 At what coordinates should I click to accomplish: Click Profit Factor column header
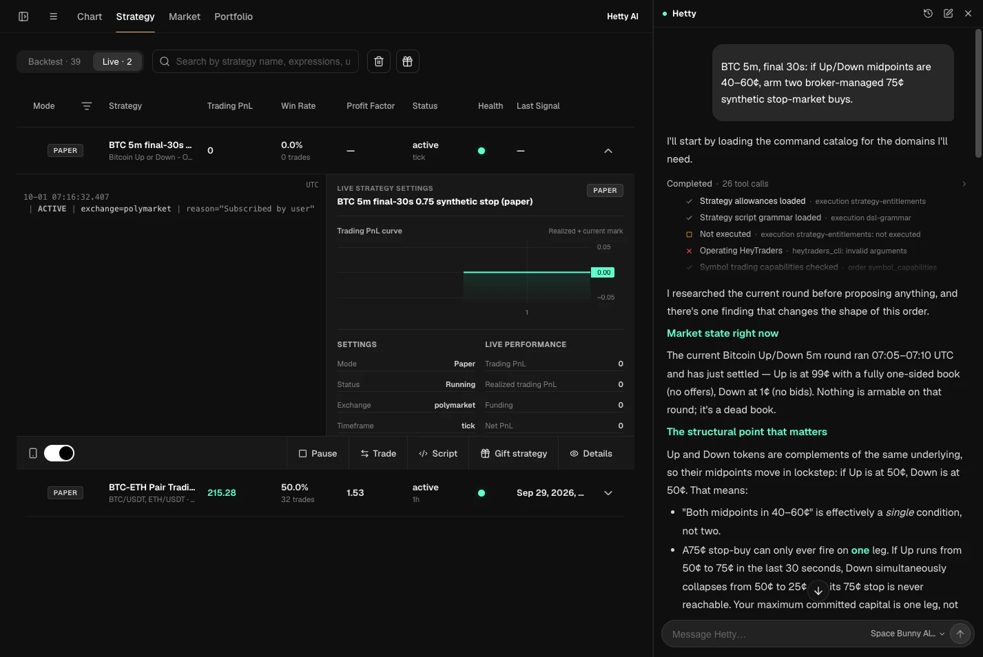[371, 106]
